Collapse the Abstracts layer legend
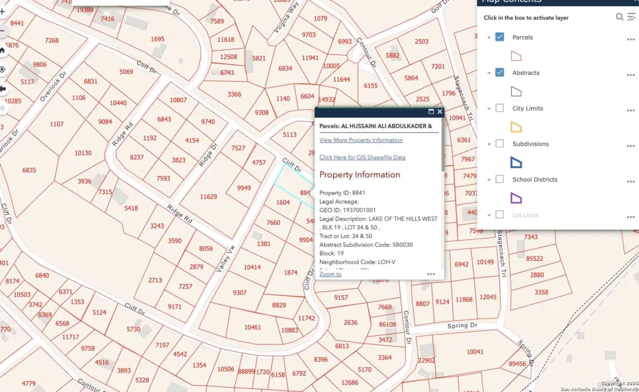This screenshot has height=392, width=639. click(489, 73)
